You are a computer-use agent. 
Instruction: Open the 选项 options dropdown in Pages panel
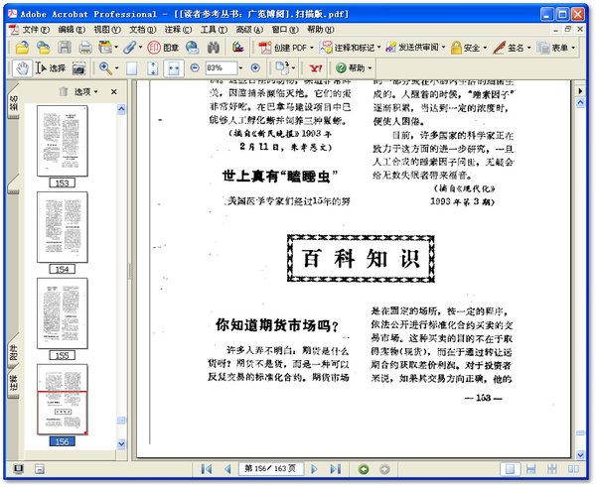pos(85,91)
